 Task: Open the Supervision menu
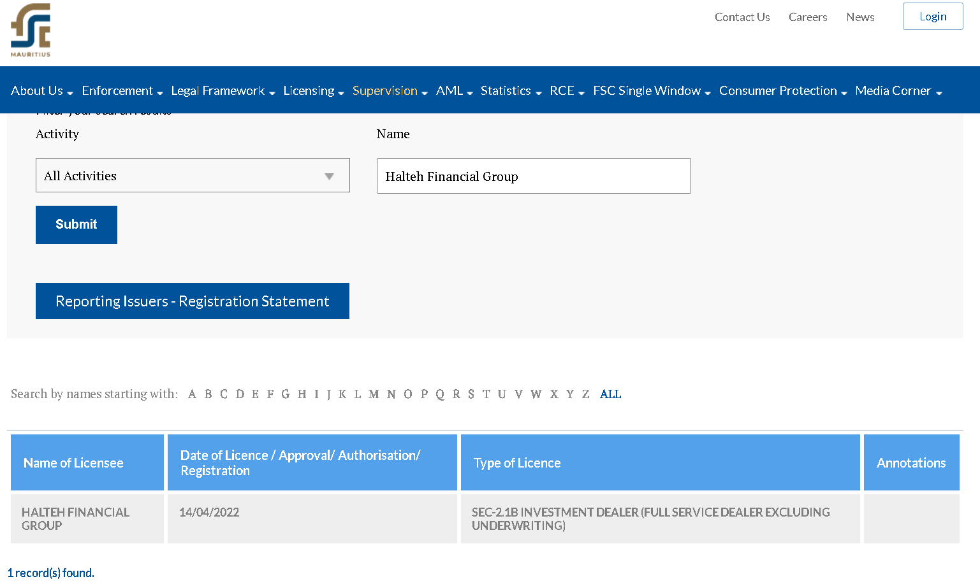(390, 91)
